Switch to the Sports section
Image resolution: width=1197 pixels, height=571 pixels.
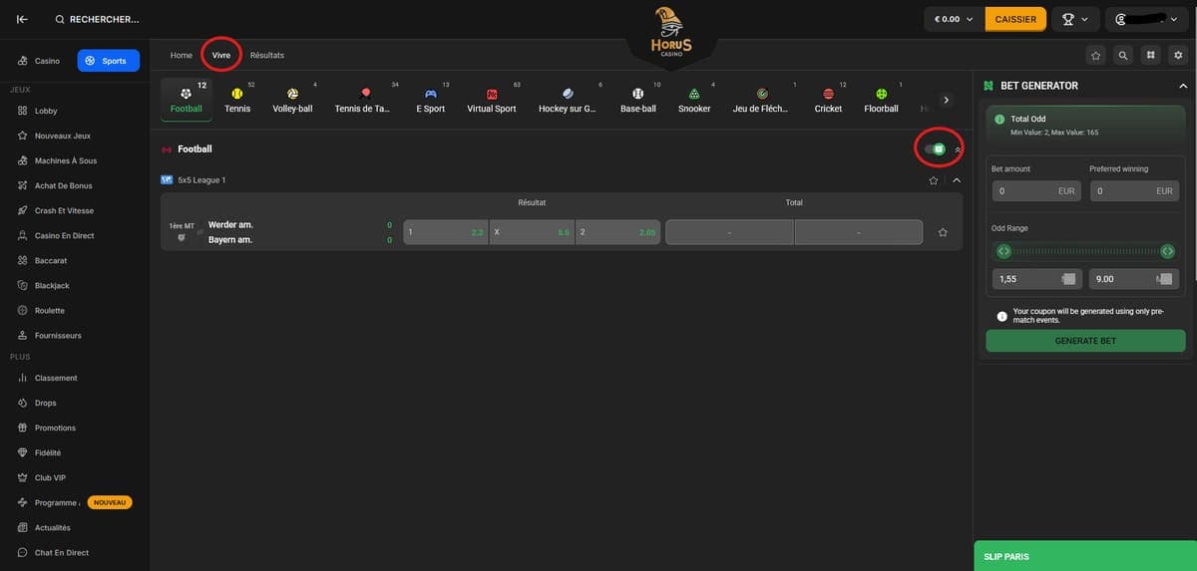pos(108,61)
